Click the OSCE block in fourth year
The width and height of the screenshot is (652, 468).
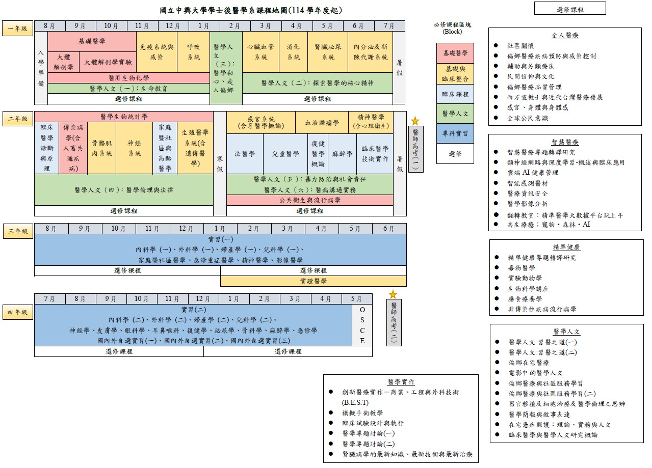click(x=362, y=325)
